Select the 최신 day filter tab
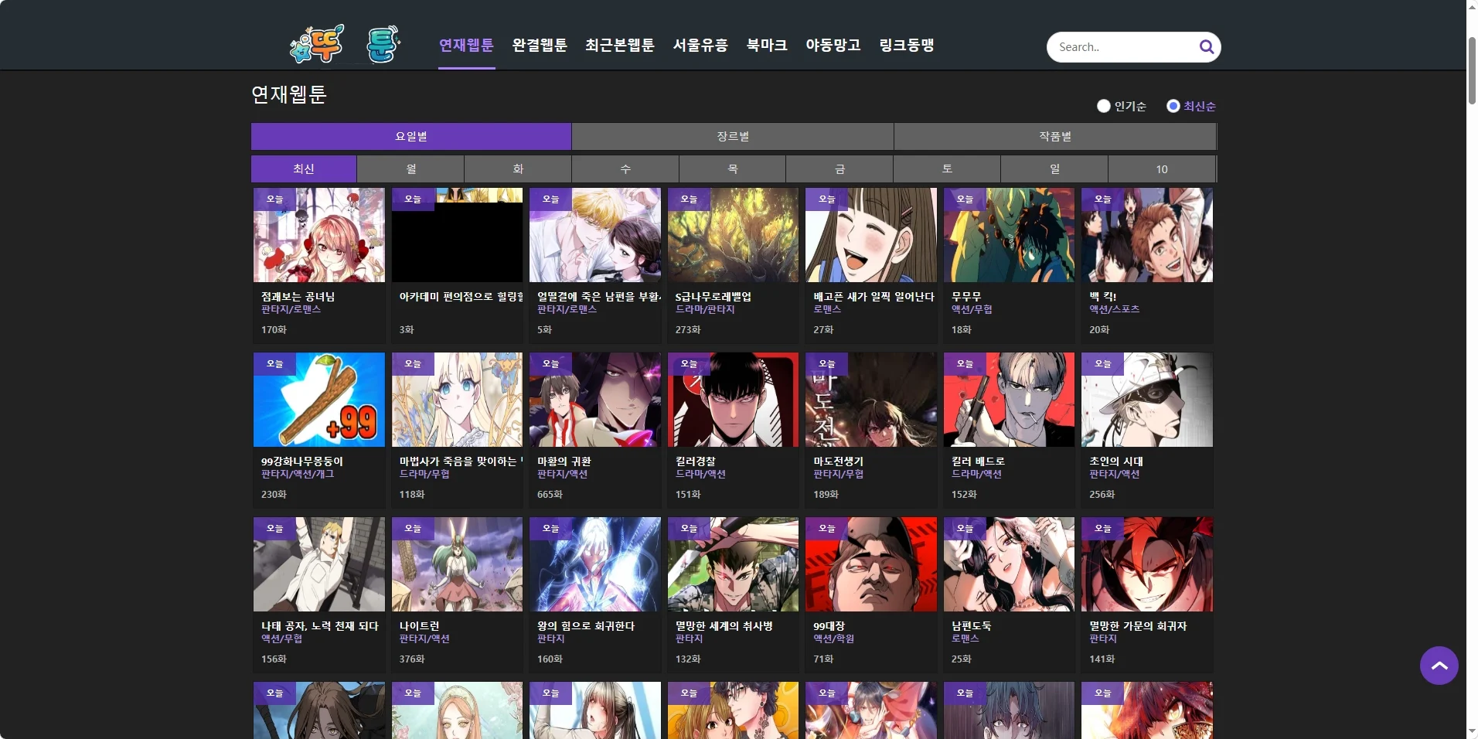 [x=304, y=169]
